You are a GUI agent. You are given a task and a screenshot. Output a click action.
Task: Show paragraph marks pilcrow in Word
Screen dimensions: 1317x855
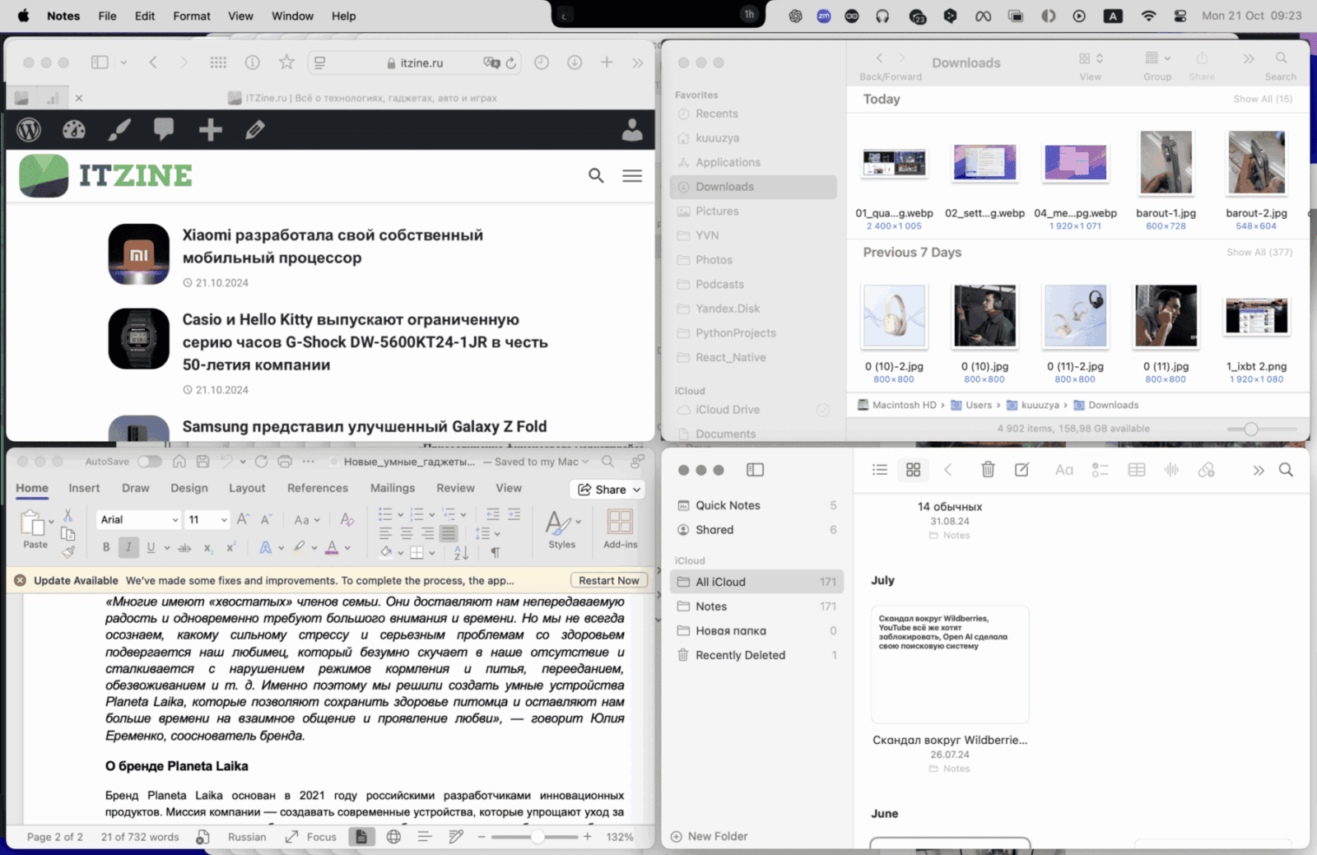pyautogui.click(x=496, y=552)
